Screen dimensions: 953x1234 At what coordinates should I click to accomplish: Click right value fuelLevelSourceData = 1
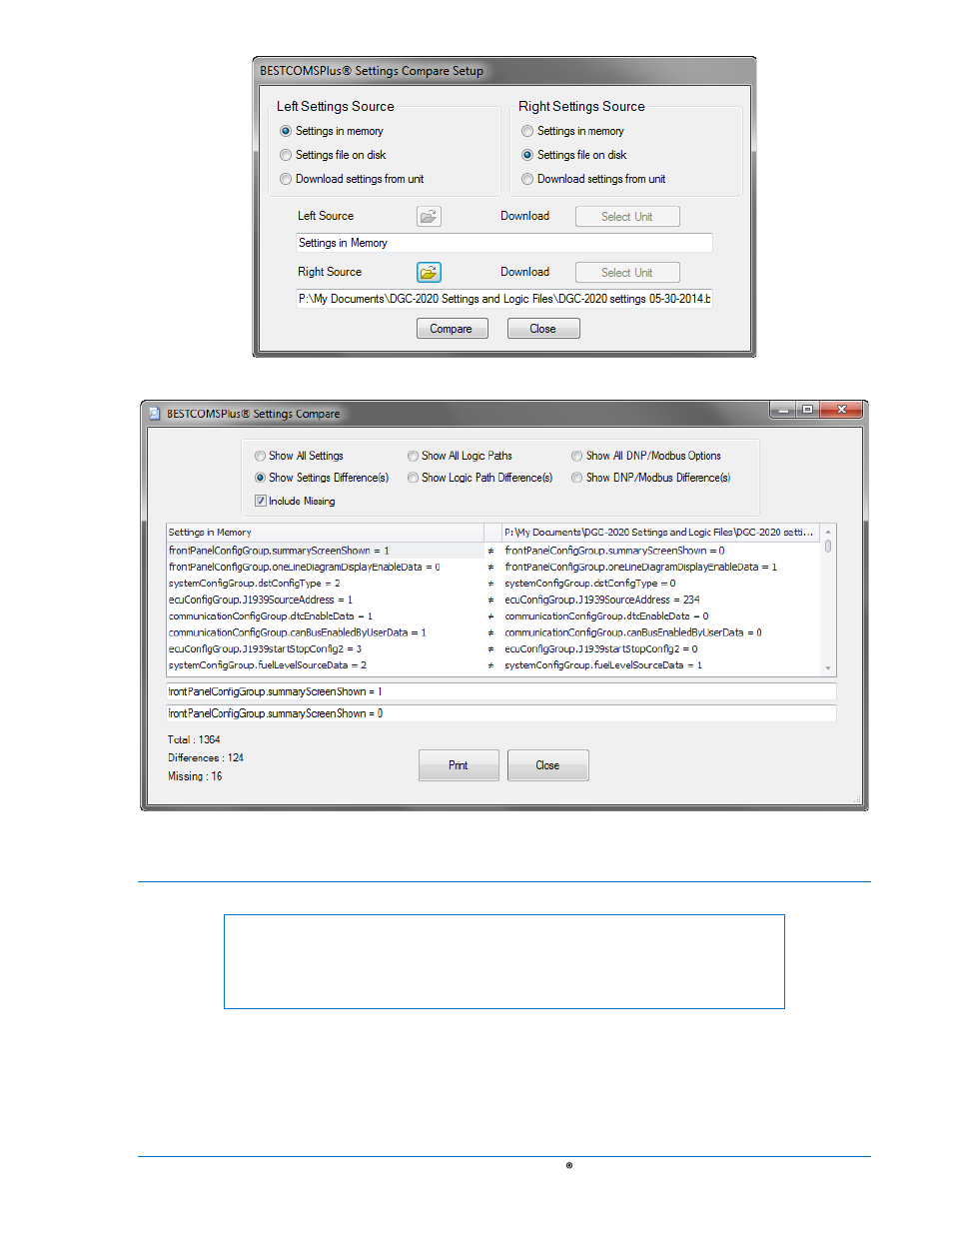pos(603,665)
